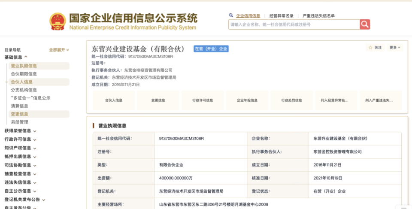
Task: Click the 关注 follow button
Action: [375, 48]
